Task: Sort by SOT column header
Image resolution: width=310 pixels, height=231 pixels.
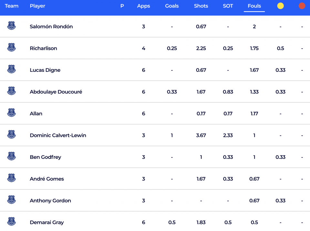Action: pyautogui.click(x=228, y=6)
